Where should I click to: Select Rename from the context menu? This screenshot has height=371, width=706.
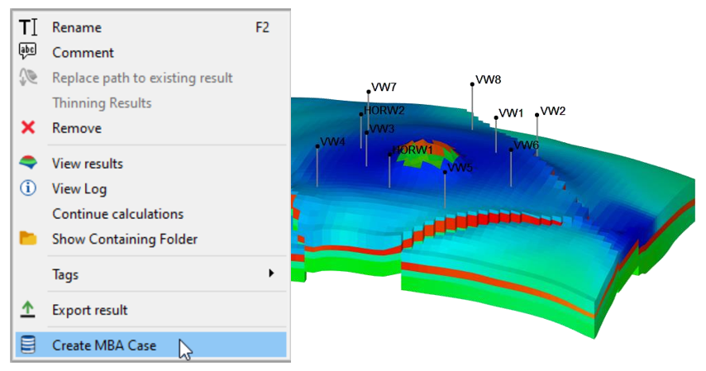click(x=150, y=27)
